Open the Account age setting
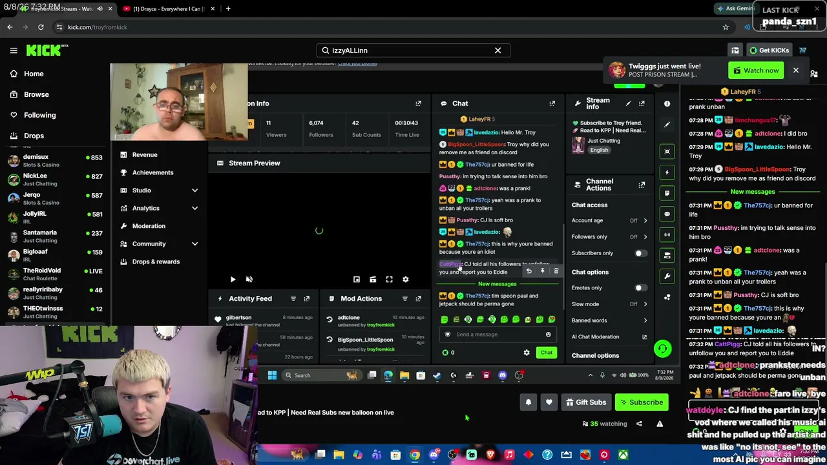 (x=610, y=221)
